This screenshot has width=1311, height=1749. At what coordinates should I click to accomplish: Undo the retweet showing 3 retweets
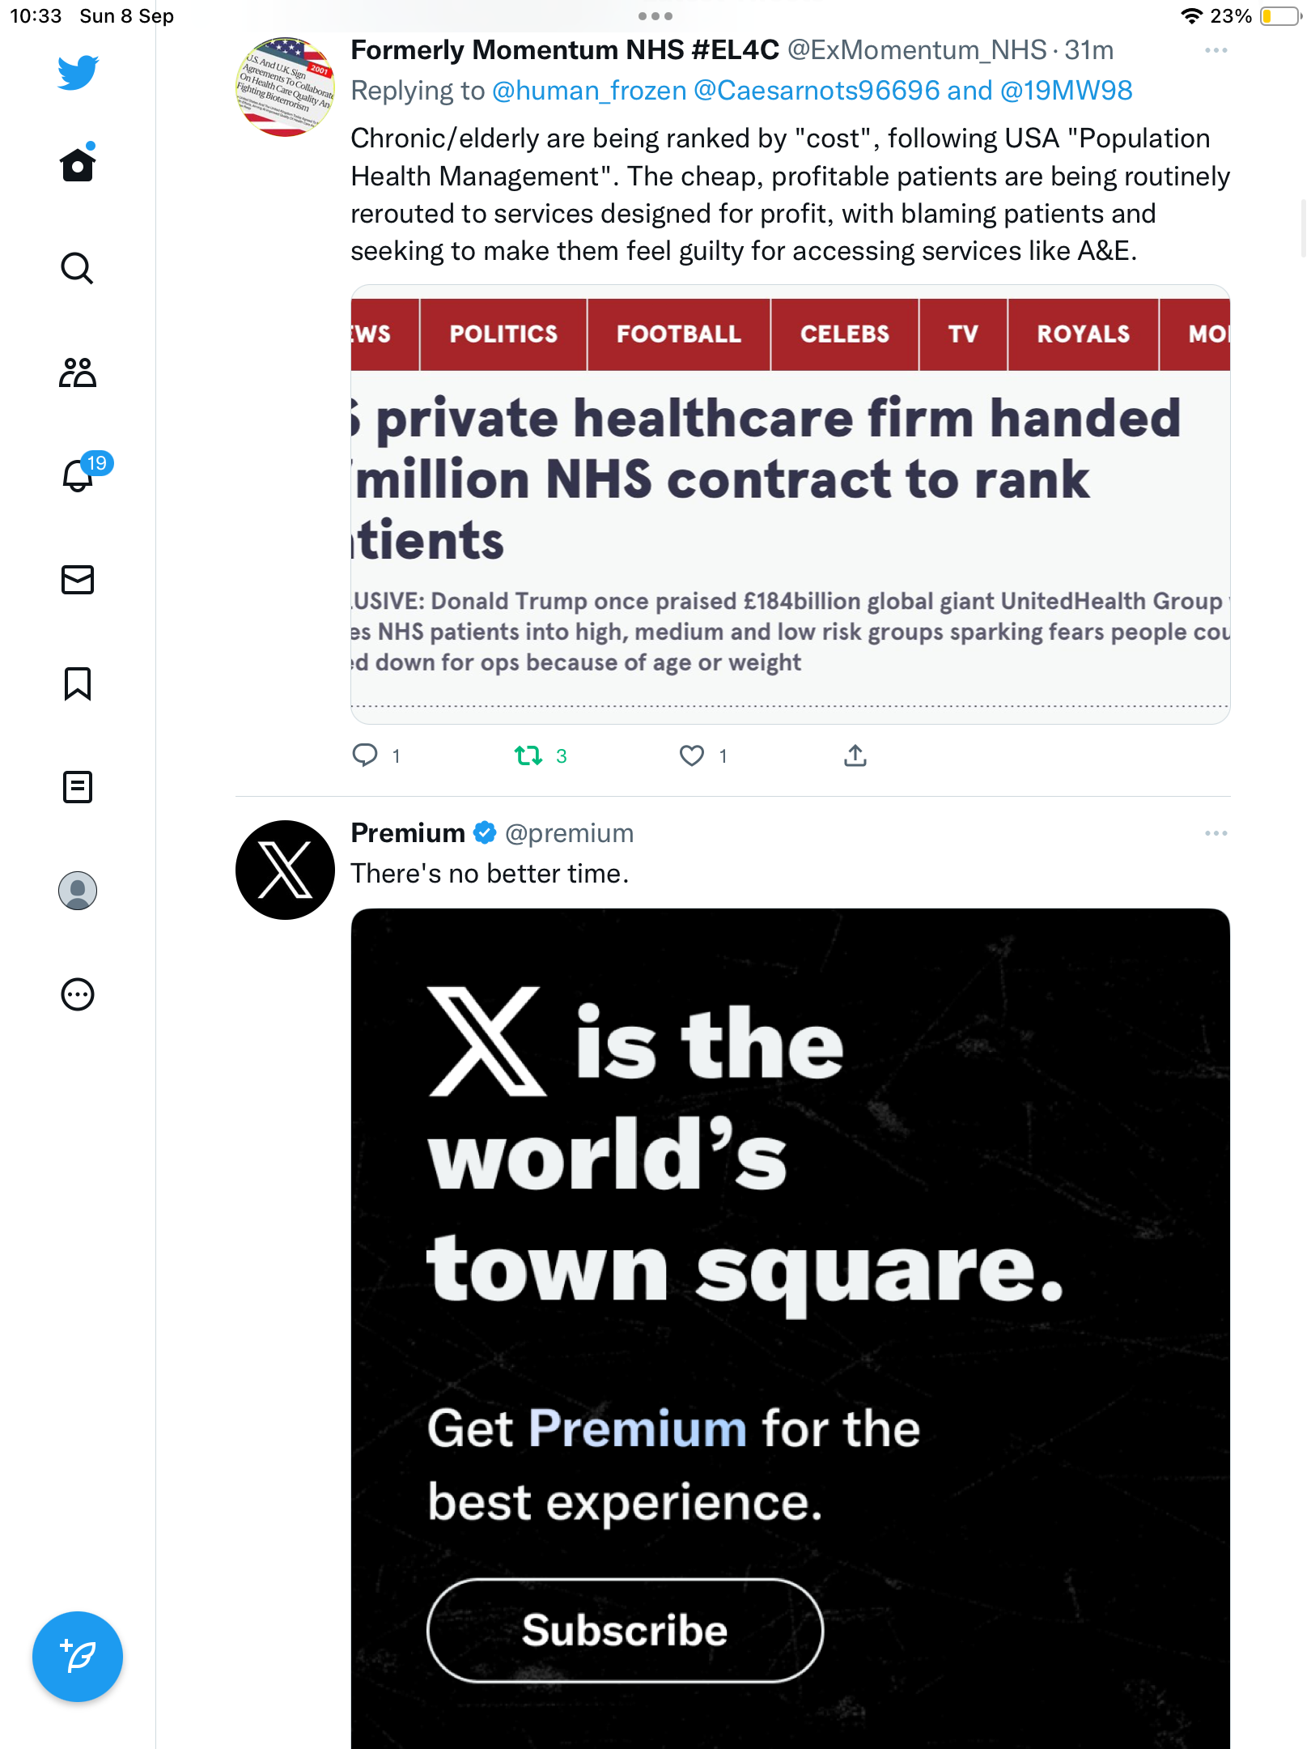(528, 755)
